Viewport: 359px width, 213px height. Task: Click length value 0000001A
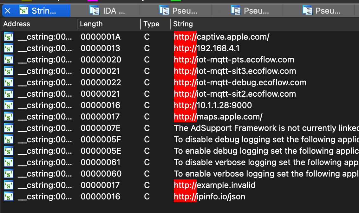coord(101,37)
